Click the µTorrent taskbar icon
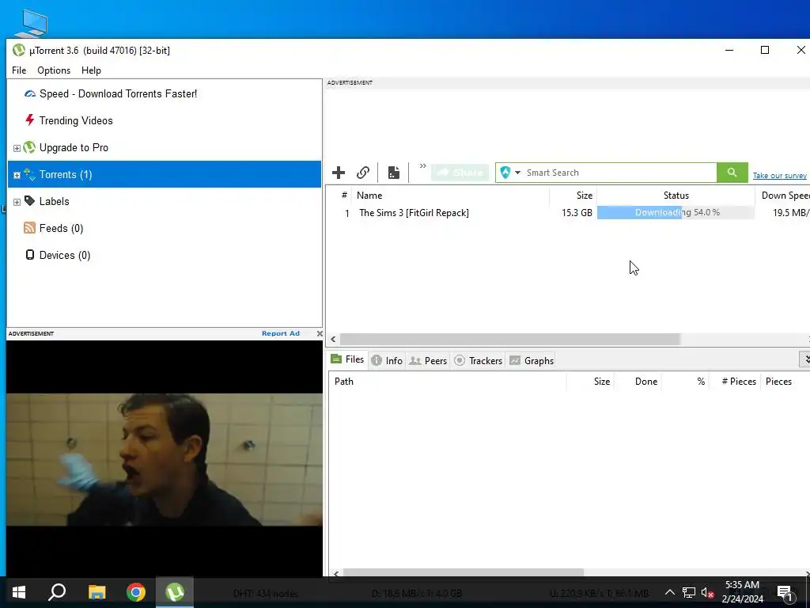810x608 pixels. (x=175, y=592)
